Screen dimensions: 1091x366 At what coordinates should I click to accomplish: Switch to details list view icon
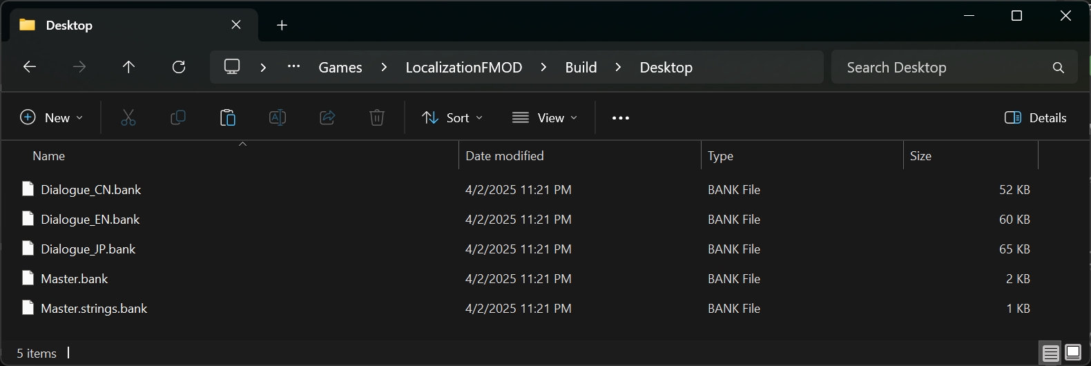(x=1051, y=354)
